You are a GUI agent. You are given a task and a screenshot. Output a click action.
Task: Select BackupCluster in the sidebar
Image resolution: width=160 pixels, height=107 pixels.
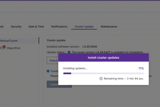(19, 41)
